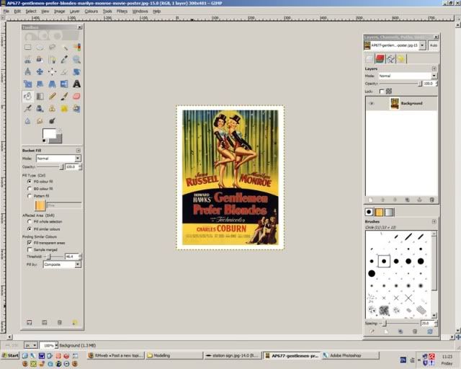Select the Pencil tool

pos(52,97)
